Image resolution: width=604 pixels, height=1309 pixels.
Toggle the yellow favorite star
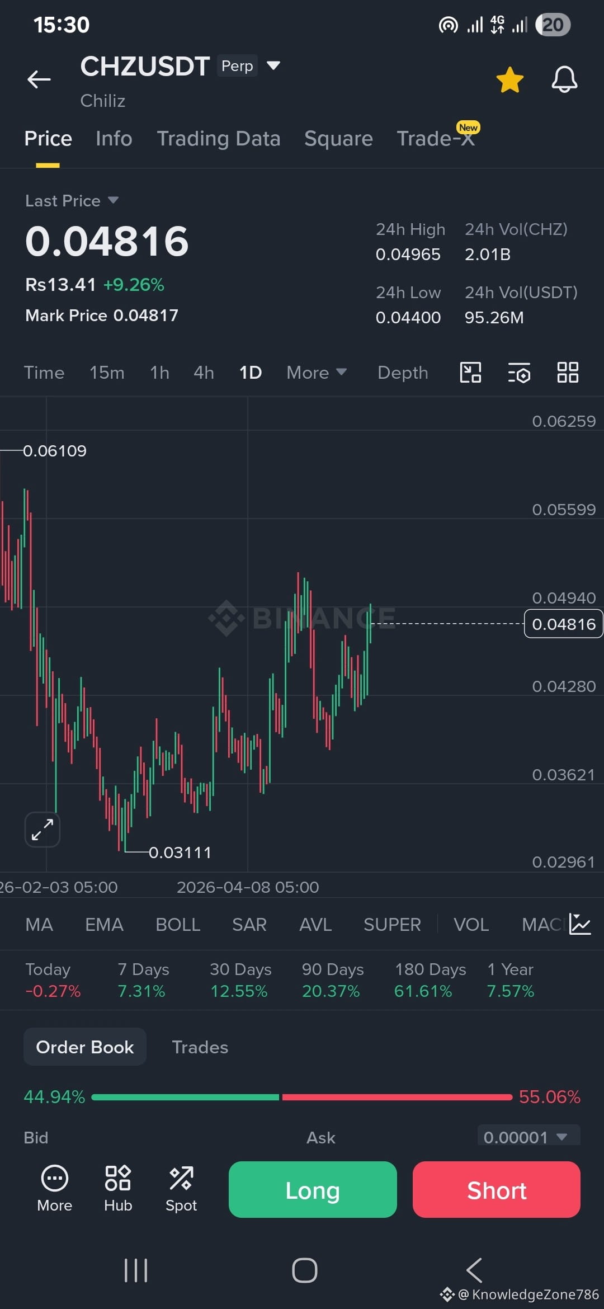(x=509, y=79)
